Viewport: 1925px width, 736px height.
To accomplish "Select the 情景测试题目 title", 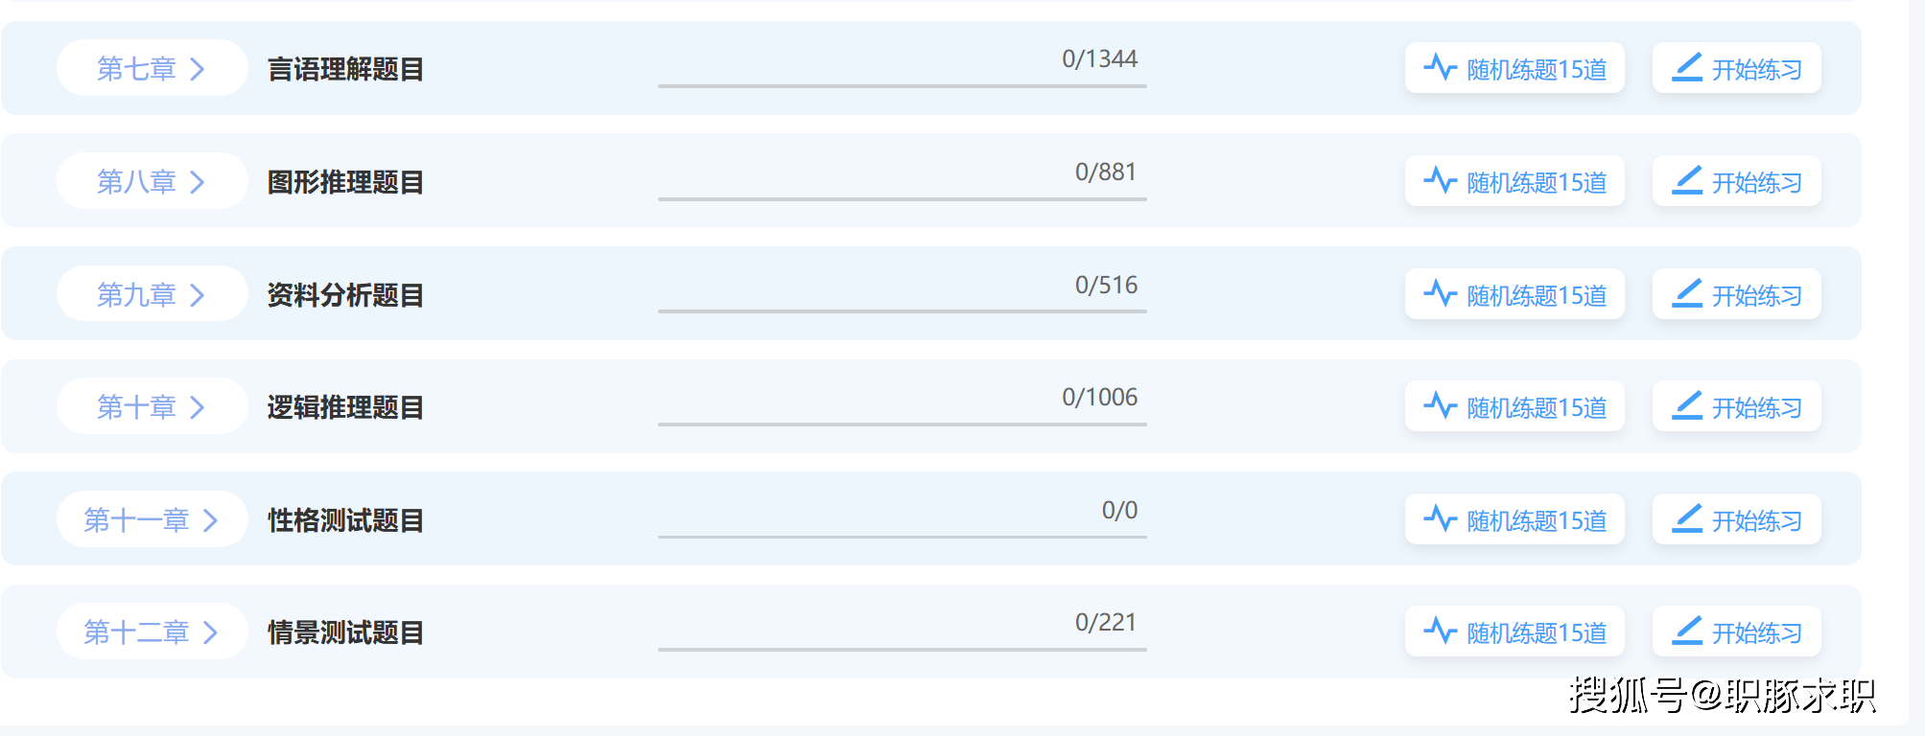I will tap(345, 632).
